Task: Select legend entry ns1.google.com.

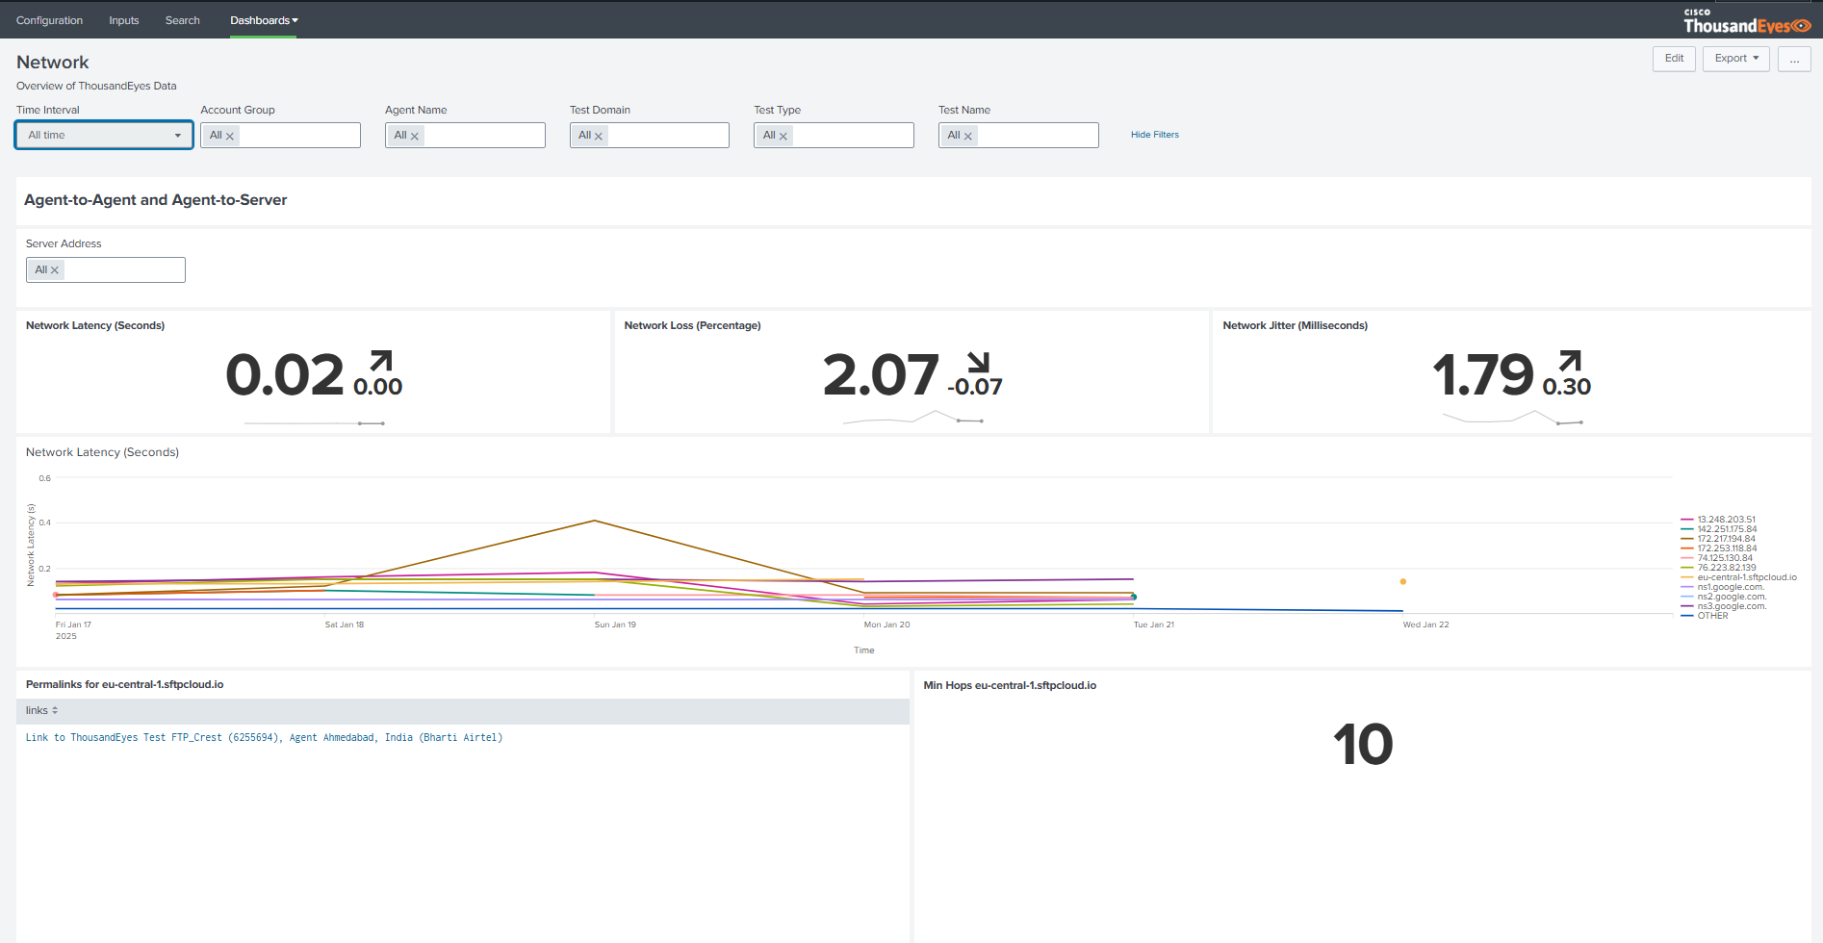Action: click(x=1723, y=587)
